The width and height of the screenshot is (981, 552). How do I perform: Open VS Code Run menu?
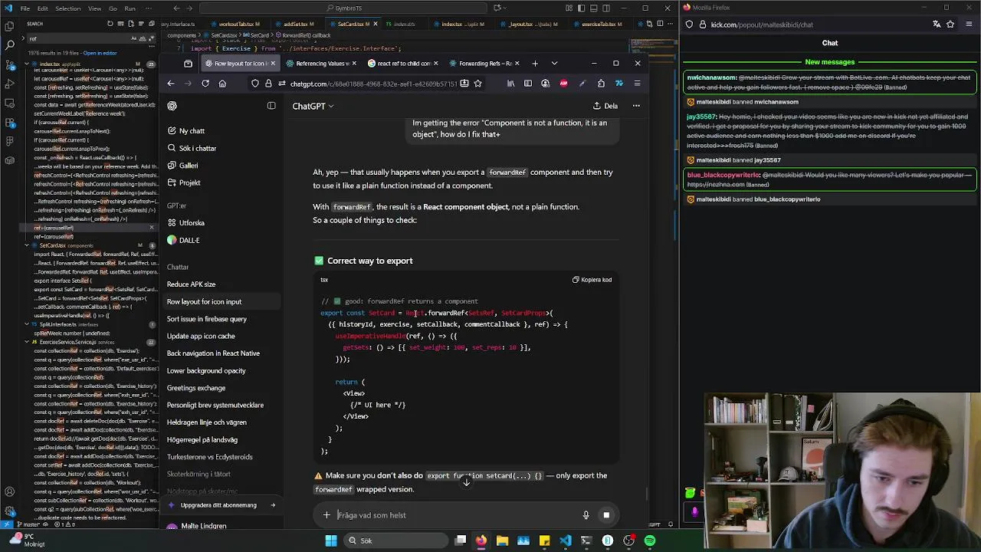click(x=130, y=8)
